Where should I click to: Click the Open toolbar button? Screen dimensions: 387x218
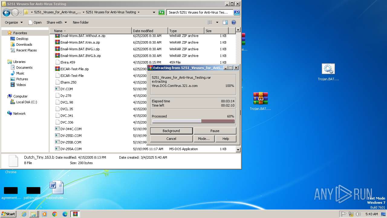point(35,22)
